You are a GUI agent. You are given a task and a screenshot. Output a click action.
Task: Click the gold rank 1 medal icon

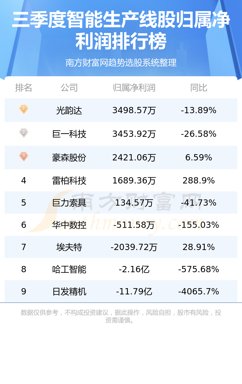[x=24, y=109]
